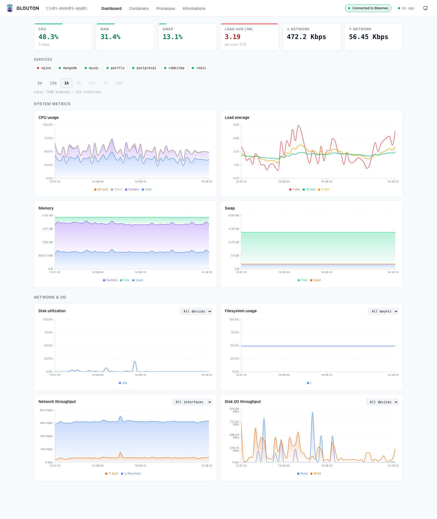Toggle the Received legend in Network throughput
The image size is (437, 519).
131,474
